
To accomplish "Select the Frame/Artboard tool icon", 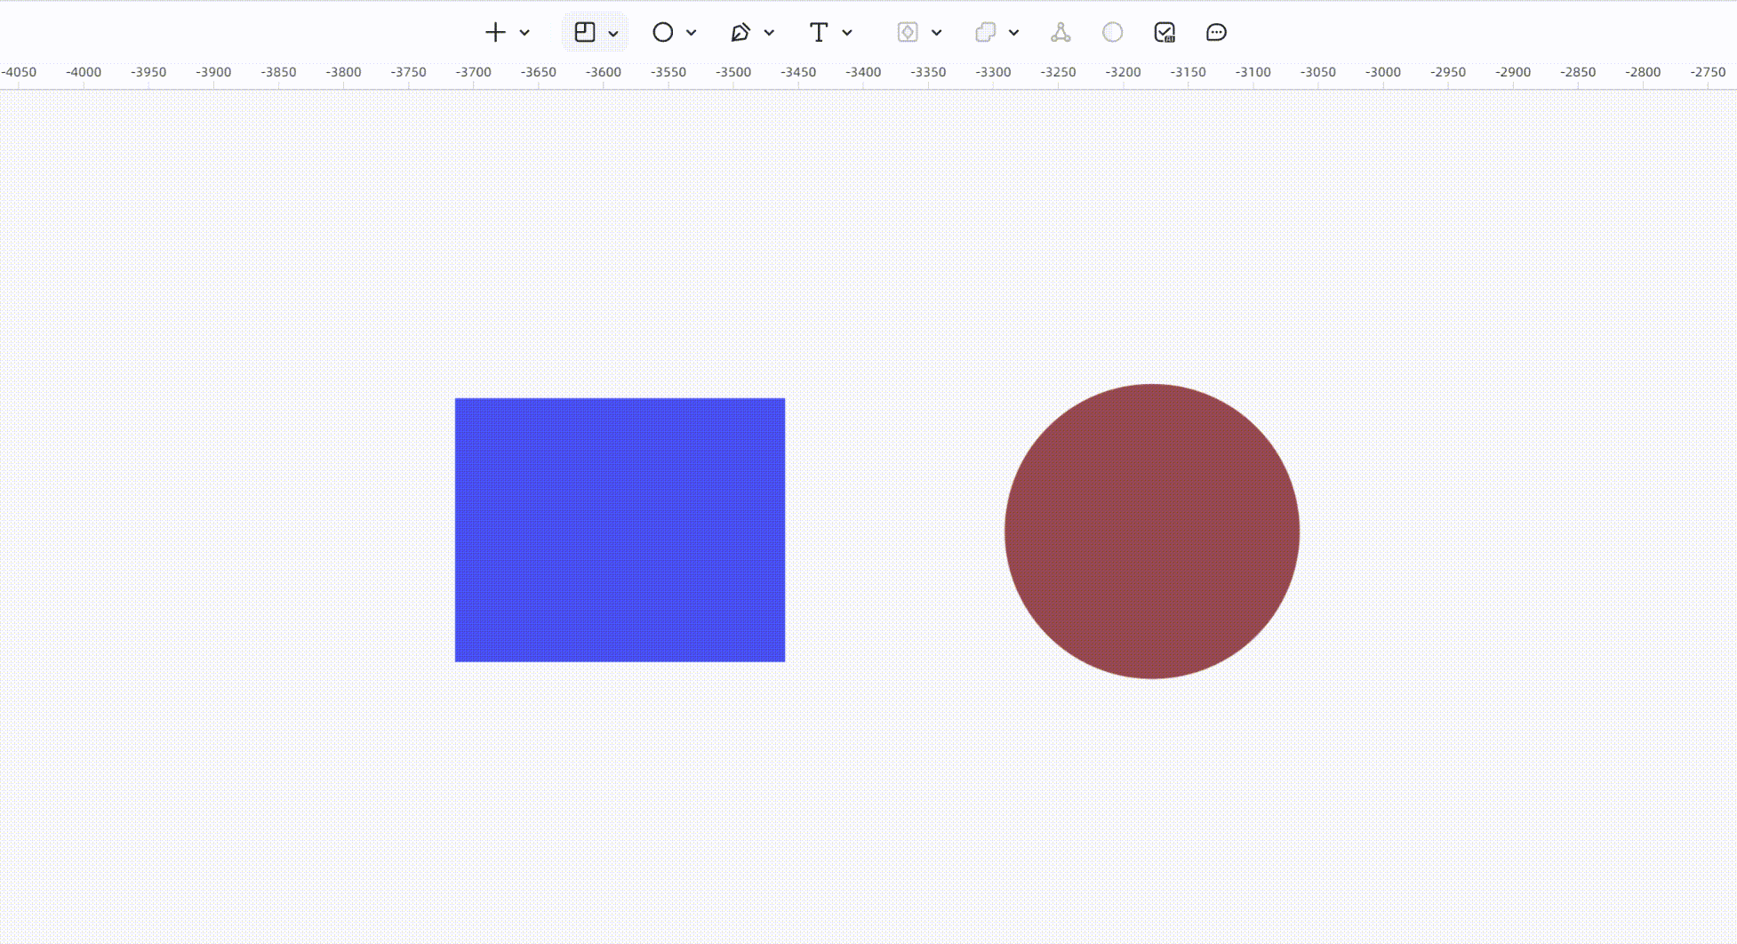I will [585, 33].
